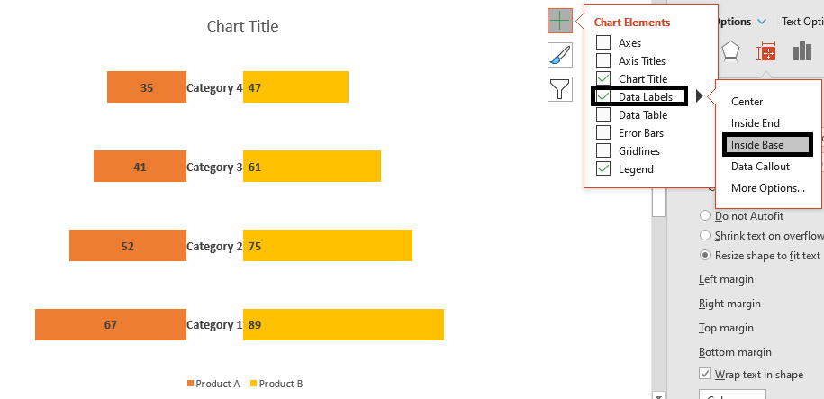
Task: Click the Chart Elements plus button
Action: 559,21
